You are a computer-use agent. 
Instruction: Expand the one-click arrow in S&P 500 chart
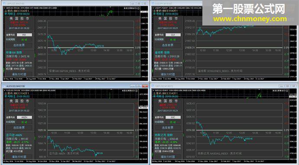point(4,8)
